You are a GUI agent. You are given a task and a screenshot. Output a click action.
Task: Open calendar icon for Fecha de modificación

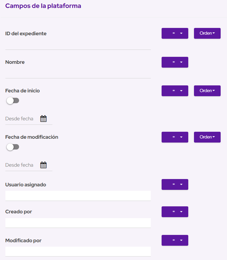pyautogui.click(x=43, y=165)
